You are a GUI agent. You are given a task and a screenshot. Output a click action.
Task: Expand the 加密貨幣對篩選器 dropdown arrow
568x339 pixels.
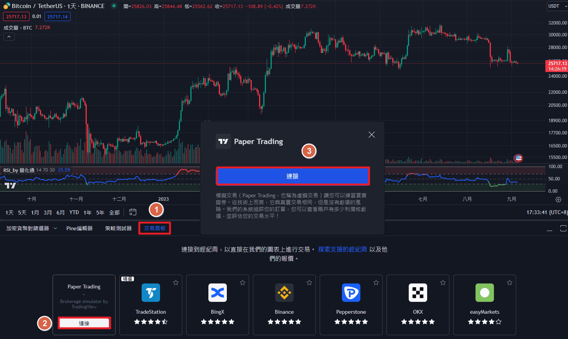[x=55, y=228]
